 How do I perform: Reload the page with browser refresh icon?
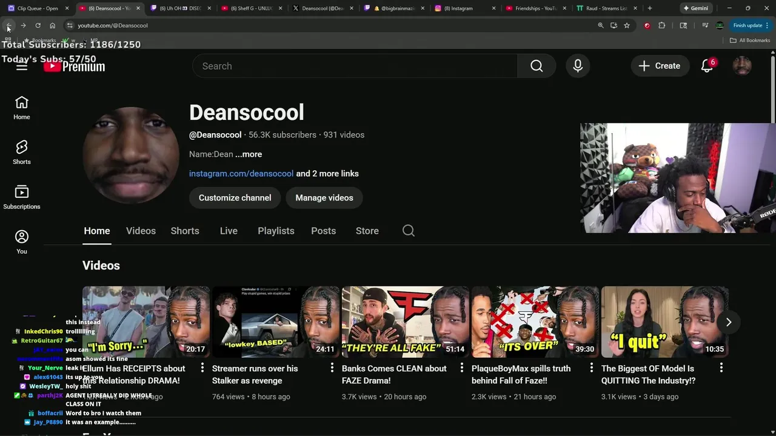pos(38,25)
